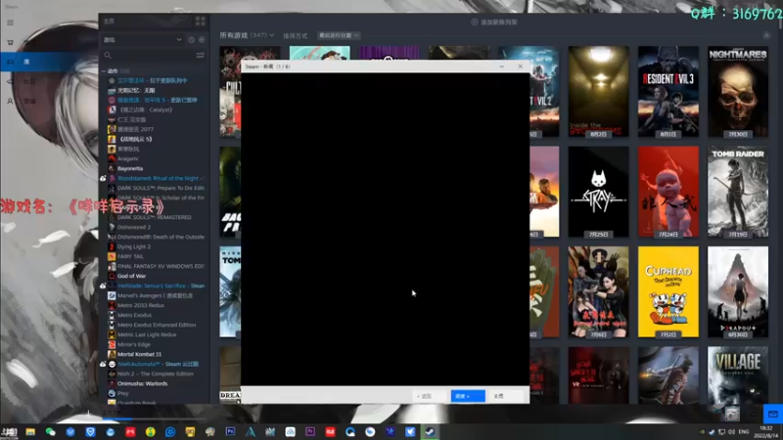Minimize the Steam news dialog

point(501,66)
